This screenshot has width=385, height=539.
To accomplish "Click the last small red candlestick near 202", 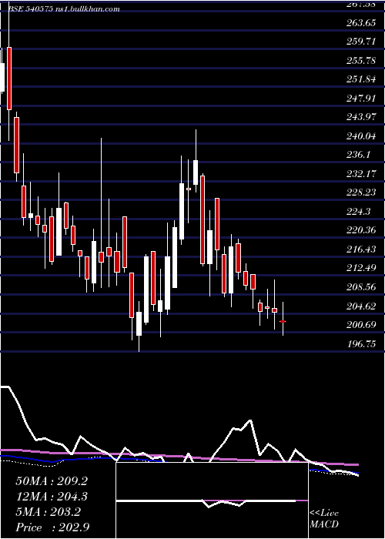I will (x=283, y=321).
